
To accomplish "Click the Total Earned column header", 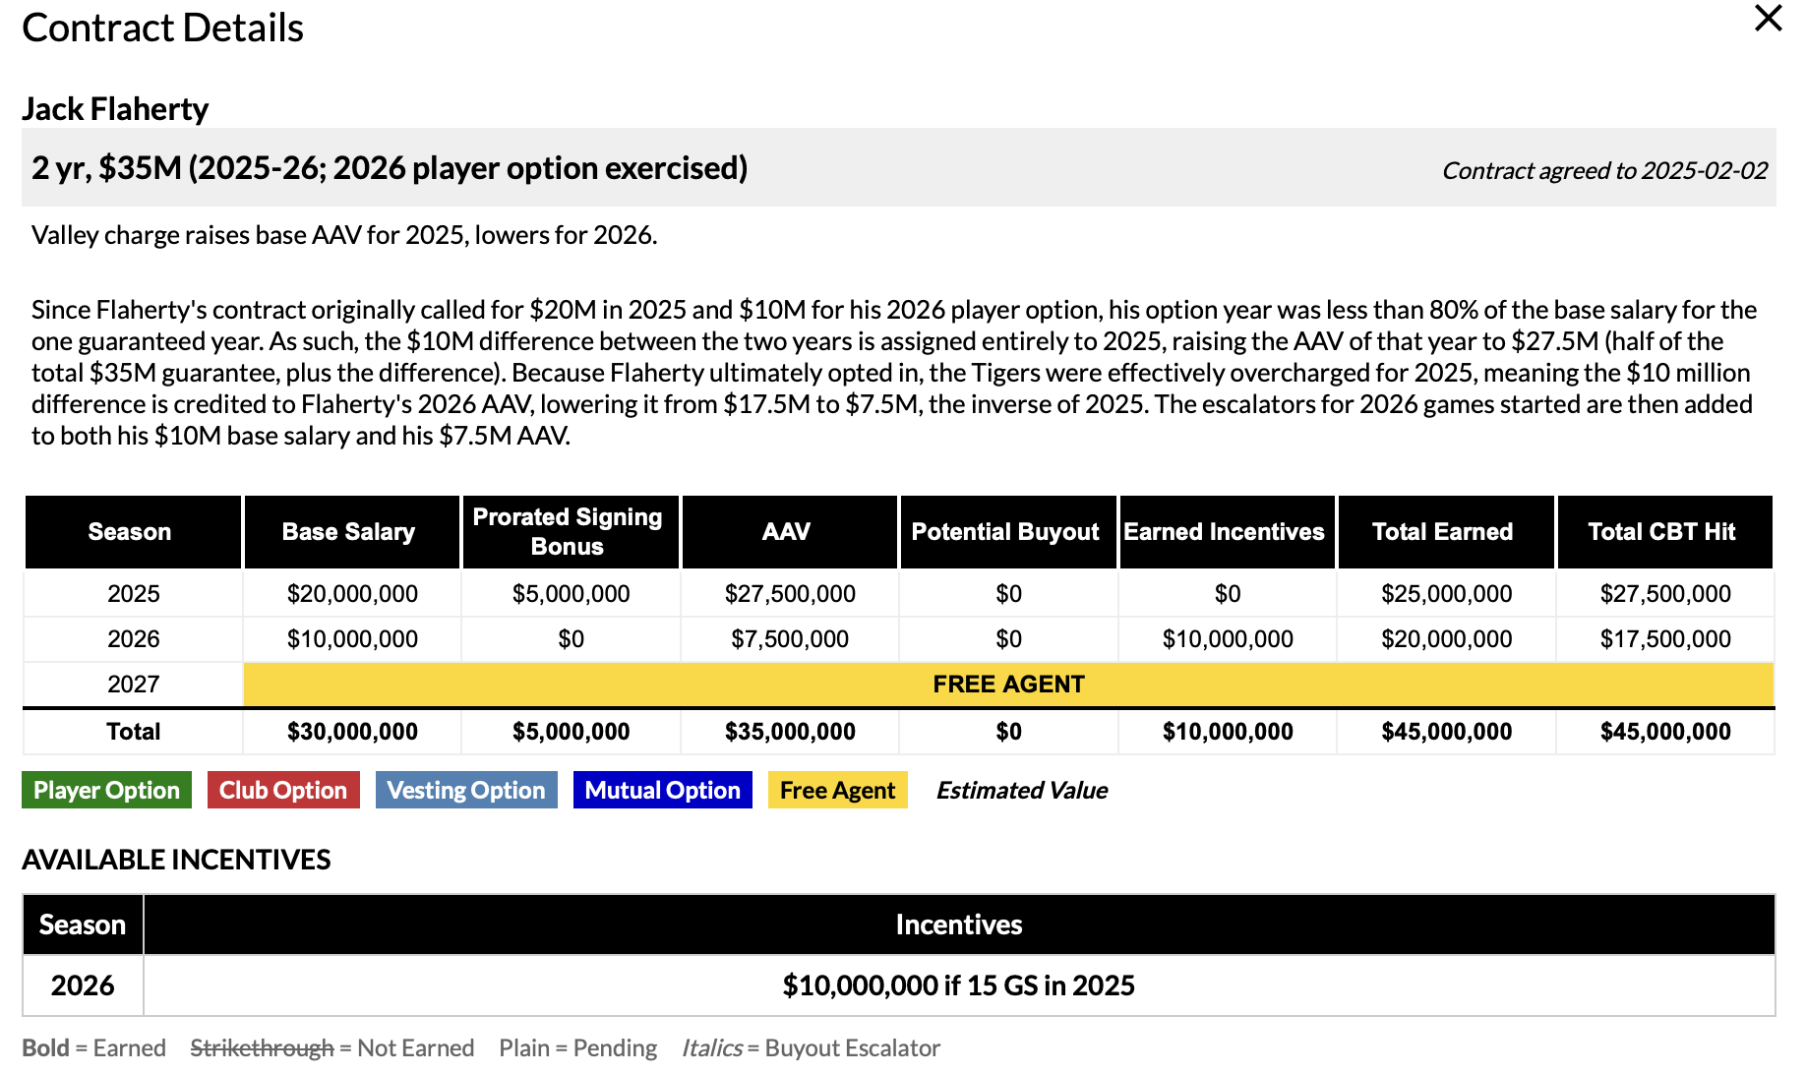I will (x=1443, y=532).
